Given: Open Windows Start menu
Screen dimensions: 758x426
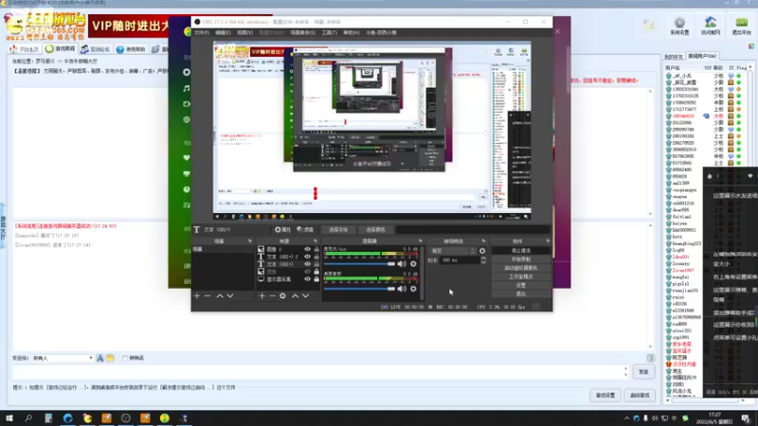Looking at the screenshot, I should 9,418.
